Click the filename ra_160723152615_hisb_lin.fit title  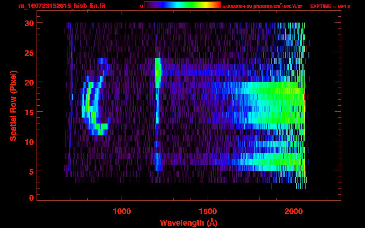[x=62, y=6]
